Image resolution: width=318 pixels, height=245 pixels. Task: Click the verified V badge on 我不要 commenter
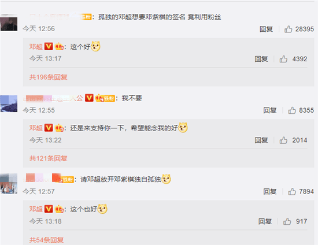pyautogui.click(x=89, y=98)
